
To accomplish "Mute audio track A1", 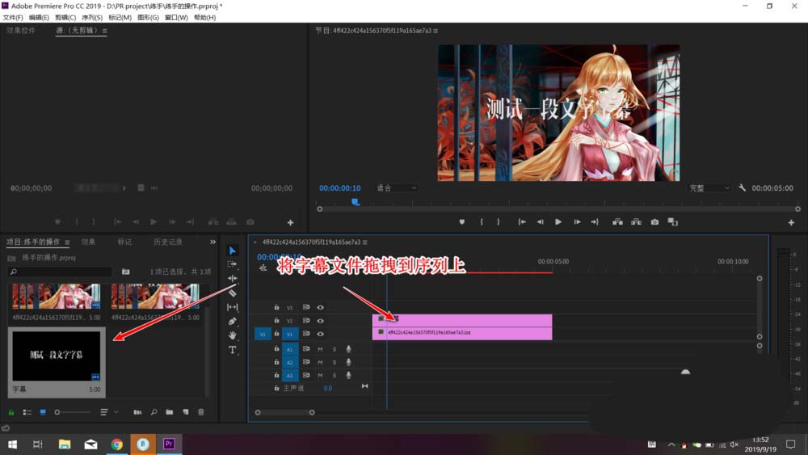I will click(320, 349).
